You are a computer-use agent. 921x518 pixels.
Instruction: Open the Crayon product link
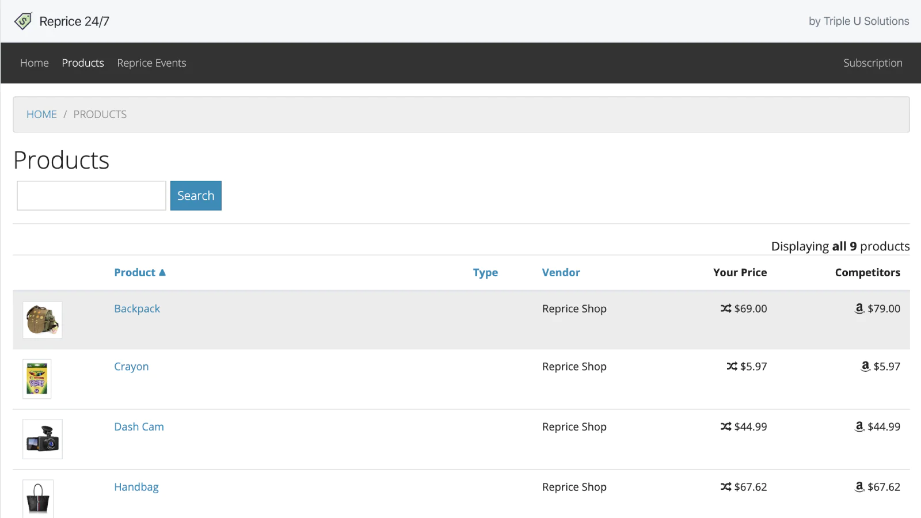point(131,366)
